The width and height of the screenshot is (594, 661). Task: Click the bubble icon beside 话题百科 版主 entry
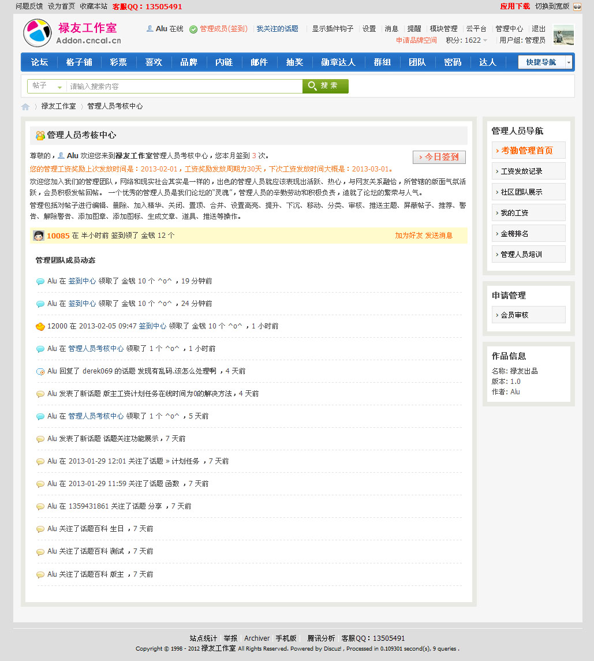click(x=40, y=574)
